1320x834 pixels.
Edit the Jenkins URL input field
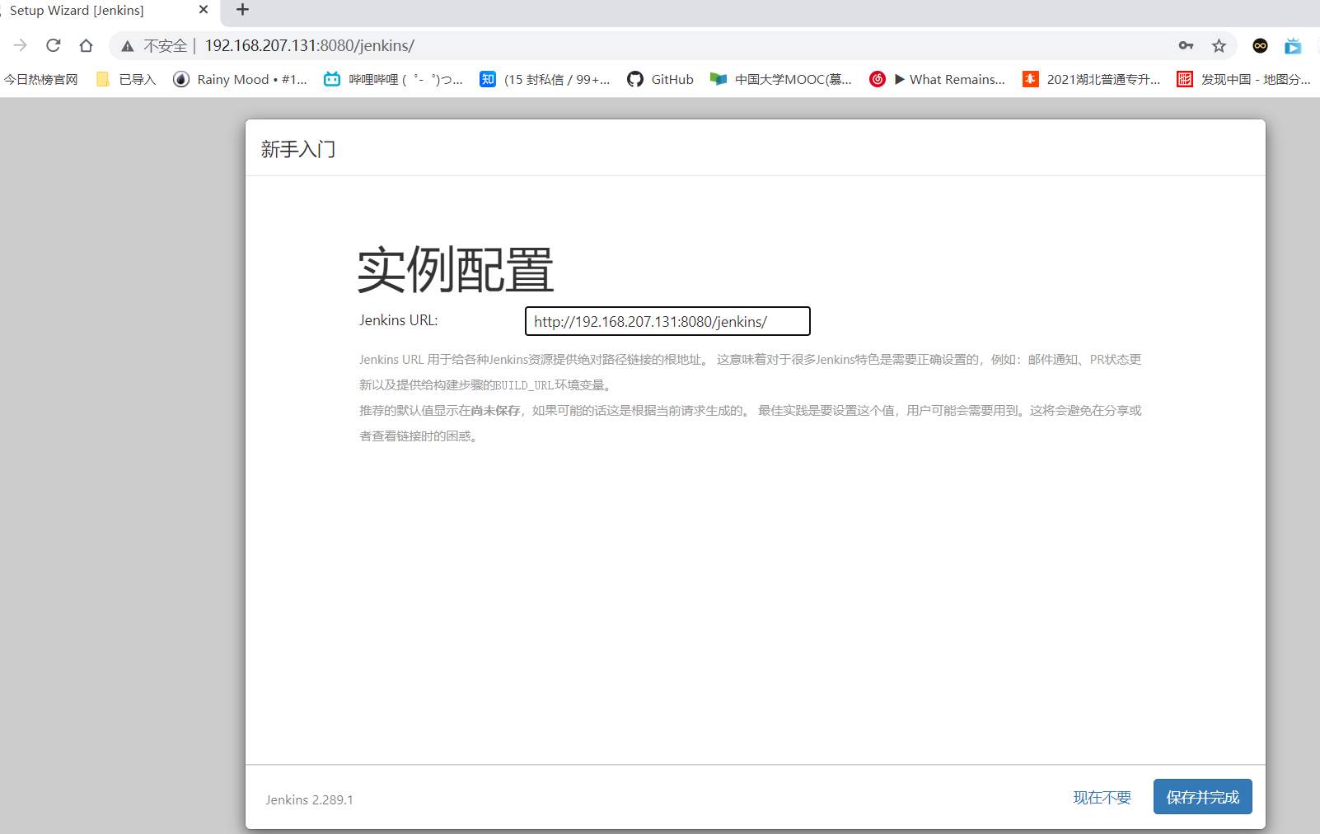click(667, 321)
